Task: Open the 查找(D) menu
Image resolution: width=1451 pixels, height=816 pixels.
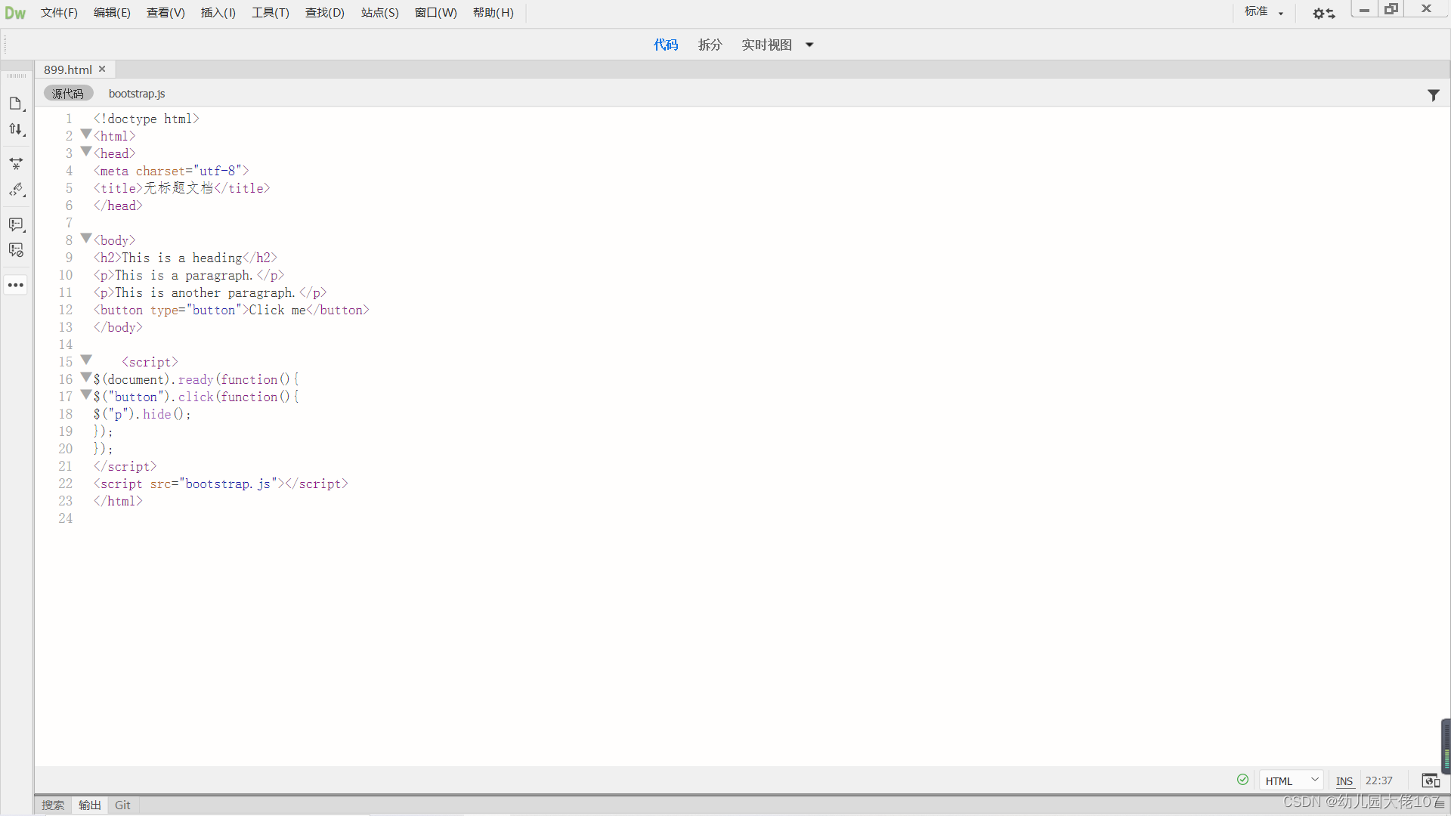Action: (x=324, y=13)
